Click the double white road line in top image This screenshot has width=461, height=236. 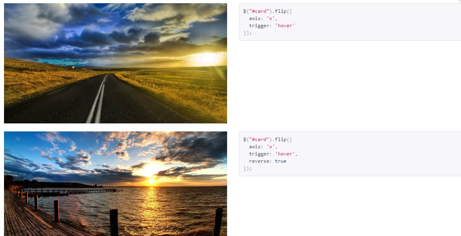click(98, 101)
